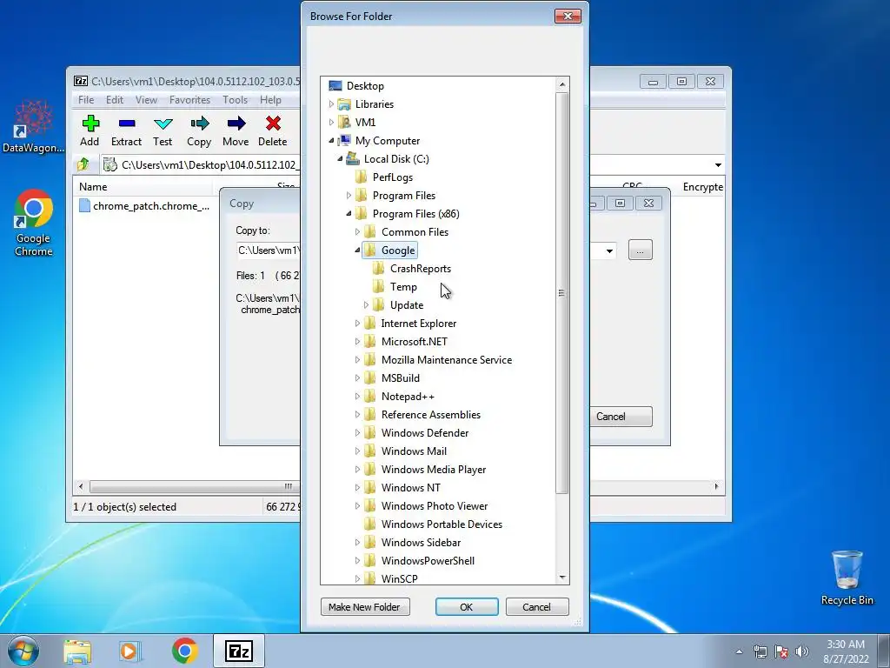Click the Move toolbar icon in 7-Zip
This screenshot has height=668, width=890.
[236, 124]
